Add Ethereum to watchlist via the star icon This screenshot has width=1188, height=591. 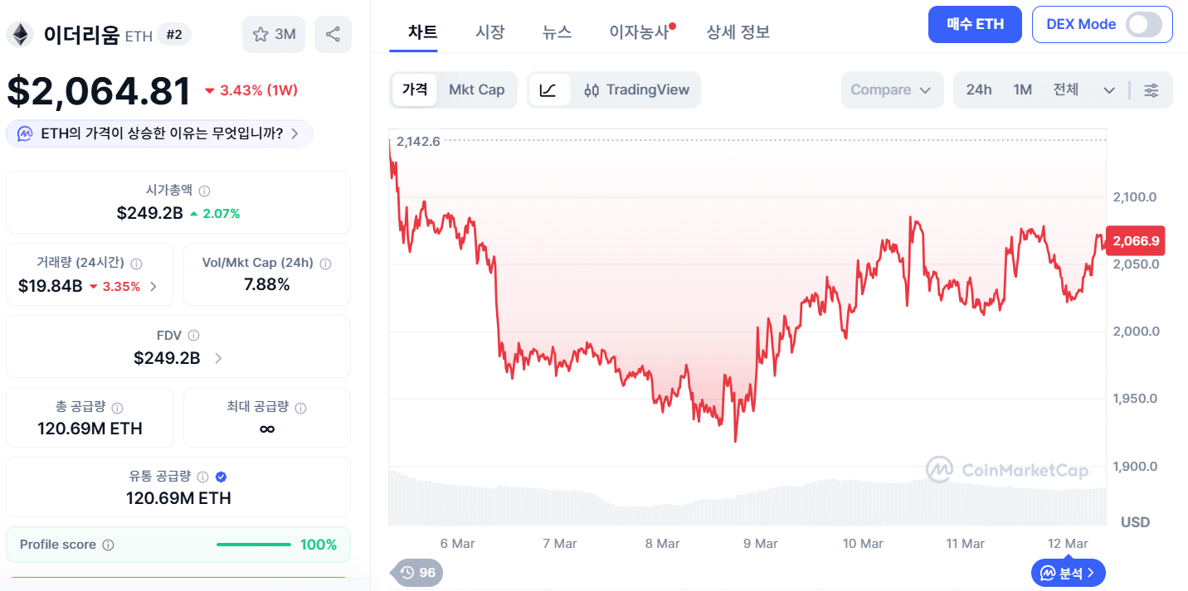coord(260,34)
